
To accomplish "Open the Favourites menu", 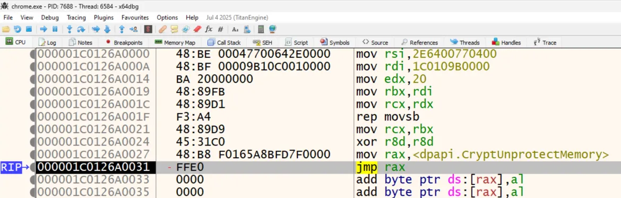I will (135, 18).
